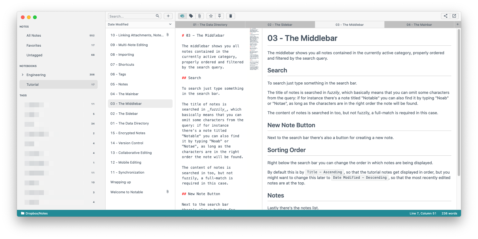Viewport: 478px width, 239px height.
Task: Open note 08 - Importing
Action: [140, 55]
